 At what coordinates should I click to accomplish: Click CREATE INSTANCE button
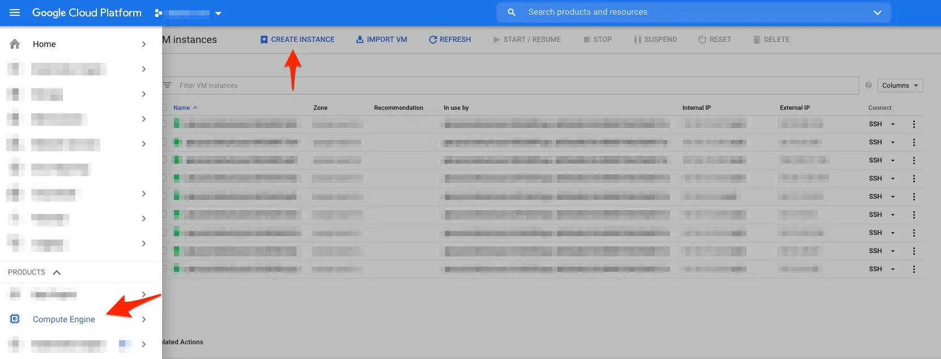(x=298, y=40)
